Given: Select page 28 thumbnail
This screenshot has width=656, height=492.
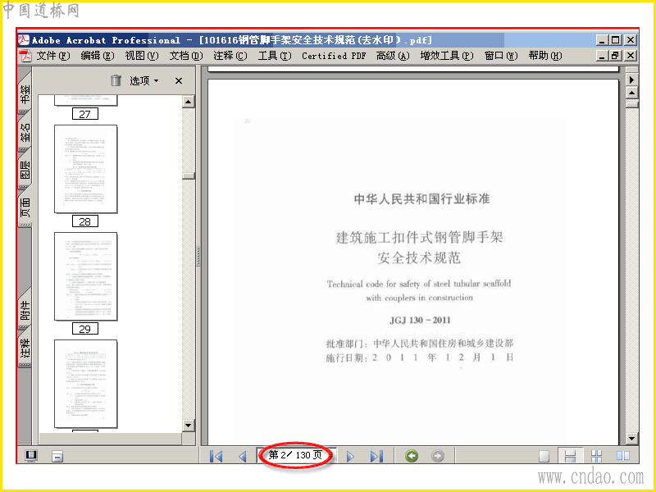Looking at the screenshot, I should coord(86,169).
